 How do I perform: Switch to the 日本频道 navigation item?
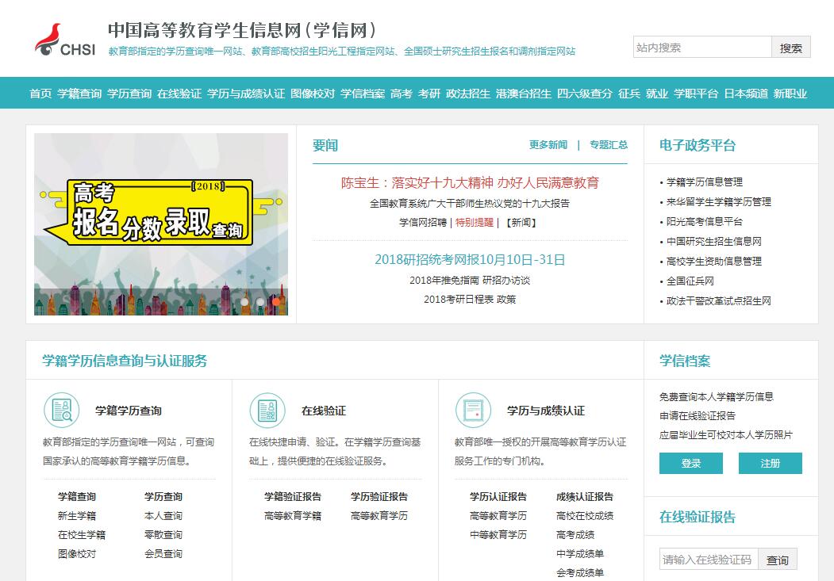coord(746,94)
